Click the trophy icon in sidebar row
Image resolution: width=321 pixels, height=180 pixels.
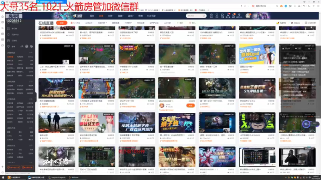8,46
